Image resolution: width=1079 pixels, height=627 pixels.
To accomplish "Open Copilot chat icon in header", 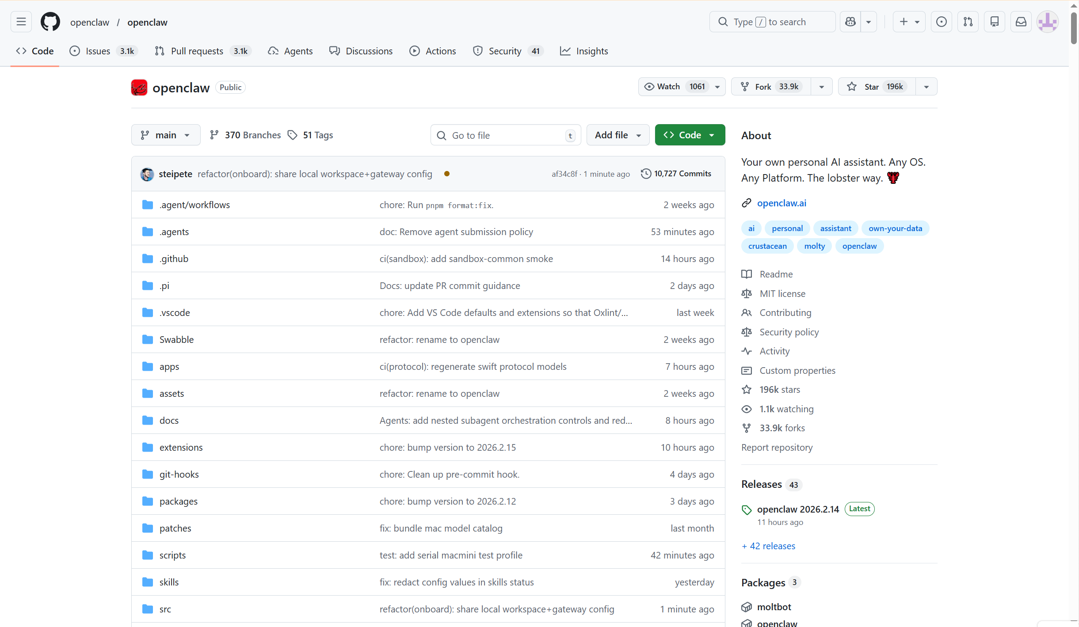I will pyautogui.click(x=850, y=22).
